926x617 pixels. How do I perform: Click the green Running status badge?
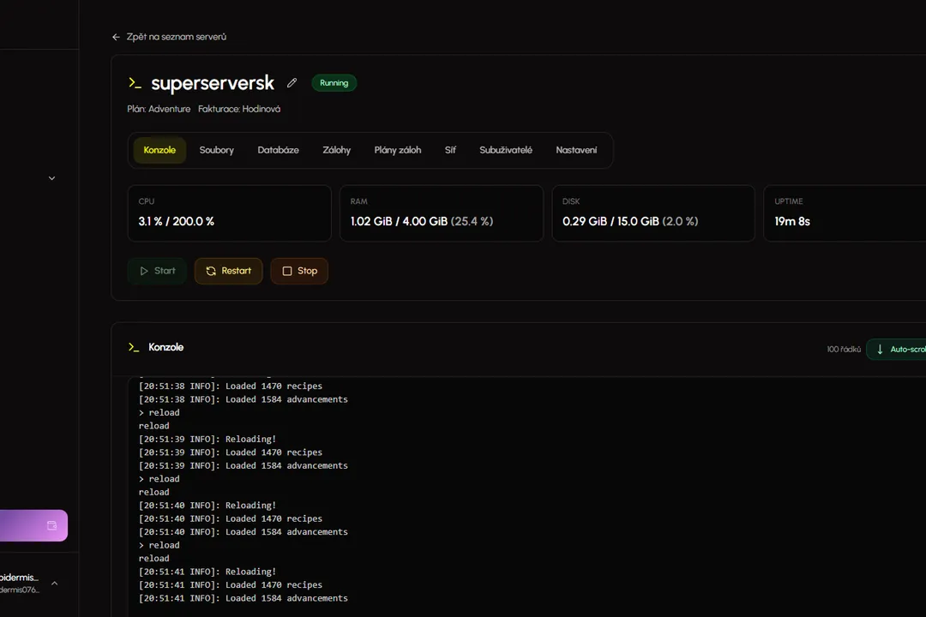tap(334, 83)
